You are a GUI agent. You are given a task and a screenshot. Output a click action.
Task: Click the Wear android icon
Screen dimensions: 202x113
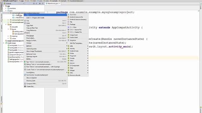pos(68,68)
